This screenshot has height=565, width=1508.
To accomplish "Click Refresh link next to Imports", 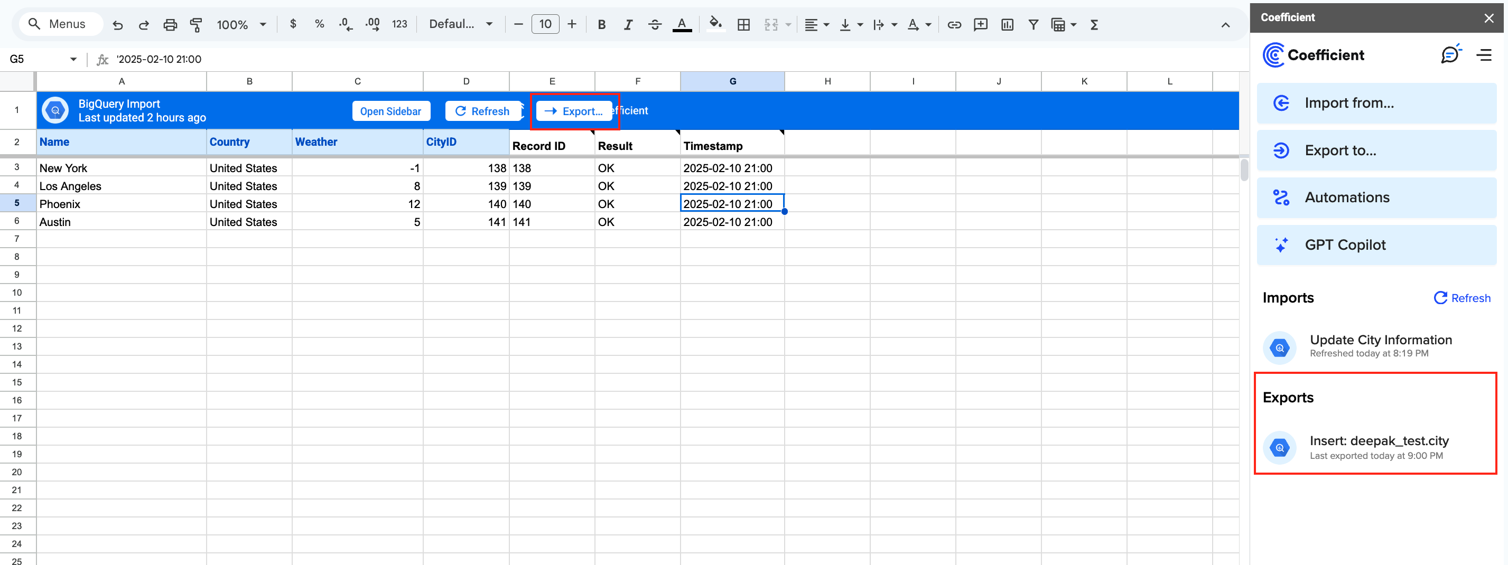I will point(1462,298).
